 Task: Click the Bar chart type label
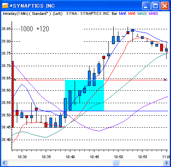[114, 14]
